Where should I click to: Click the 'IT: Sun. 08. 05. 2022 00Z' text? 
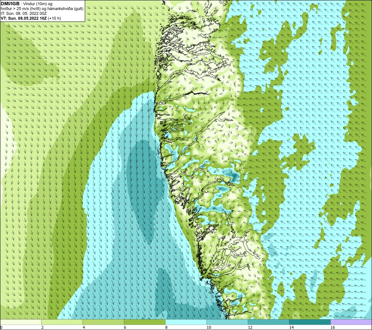pos(24,13)
